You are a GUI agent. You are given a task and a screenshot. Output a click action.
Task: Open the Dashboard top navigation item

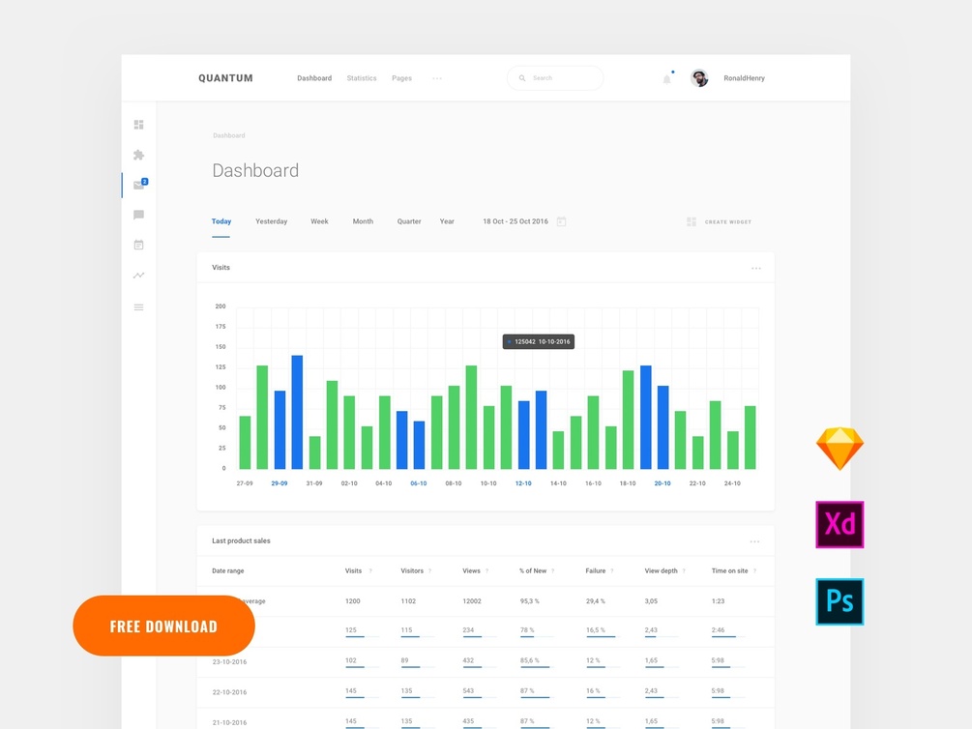point(314,78)
